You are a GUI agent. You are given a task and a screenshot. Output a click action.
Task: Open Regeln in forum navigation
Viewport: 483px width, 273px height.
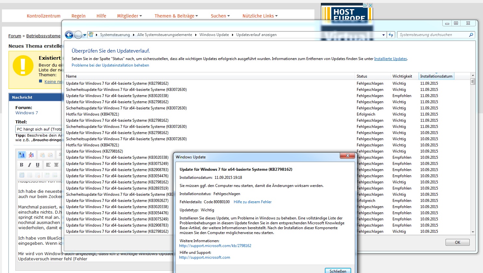pos(78,16)
